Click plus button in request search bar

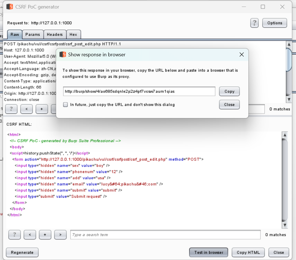pyautogui.click(x=42, y=109)
